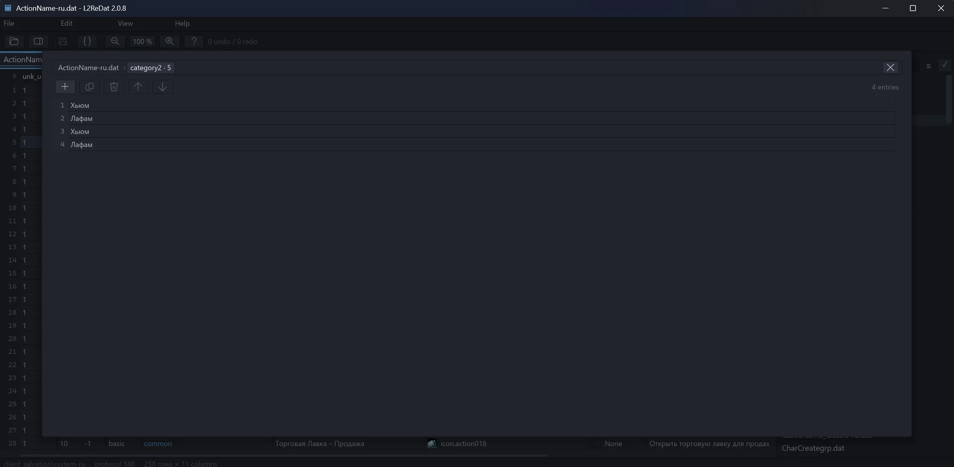Select row number 28 in the table
This screenshot has height=467, width=954.
(x=13, y=443)
